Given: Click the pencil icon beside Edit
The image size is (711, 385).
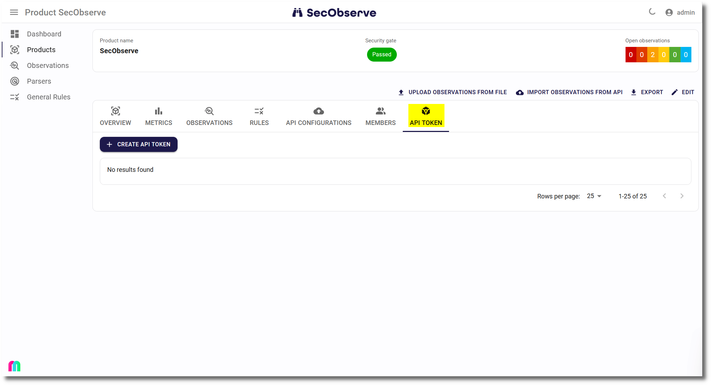Looking at the screenshot, I should click(x=674, y=92).
